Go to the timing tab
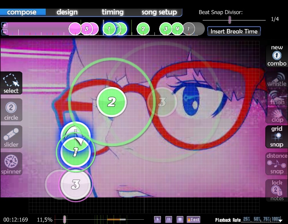Viewport: 288px width, 224px height. click(x=113, y=12)
